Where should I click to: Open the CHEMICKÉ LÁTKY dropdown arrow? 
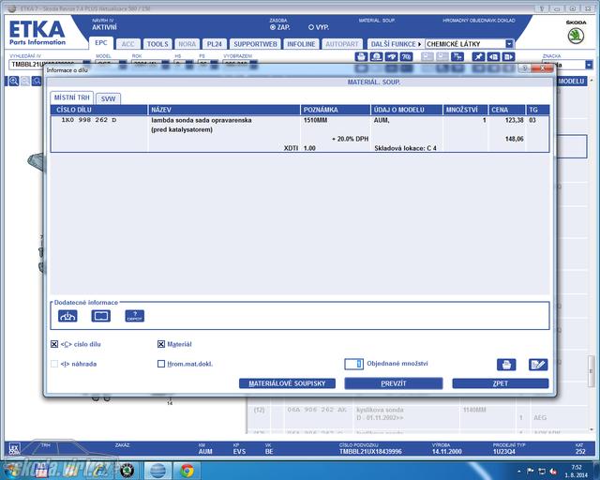(509, 44)
